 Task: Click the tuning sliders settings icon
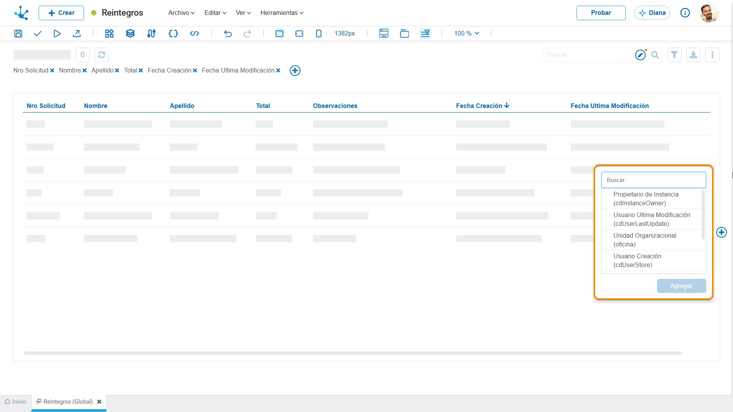coord(152,34)
